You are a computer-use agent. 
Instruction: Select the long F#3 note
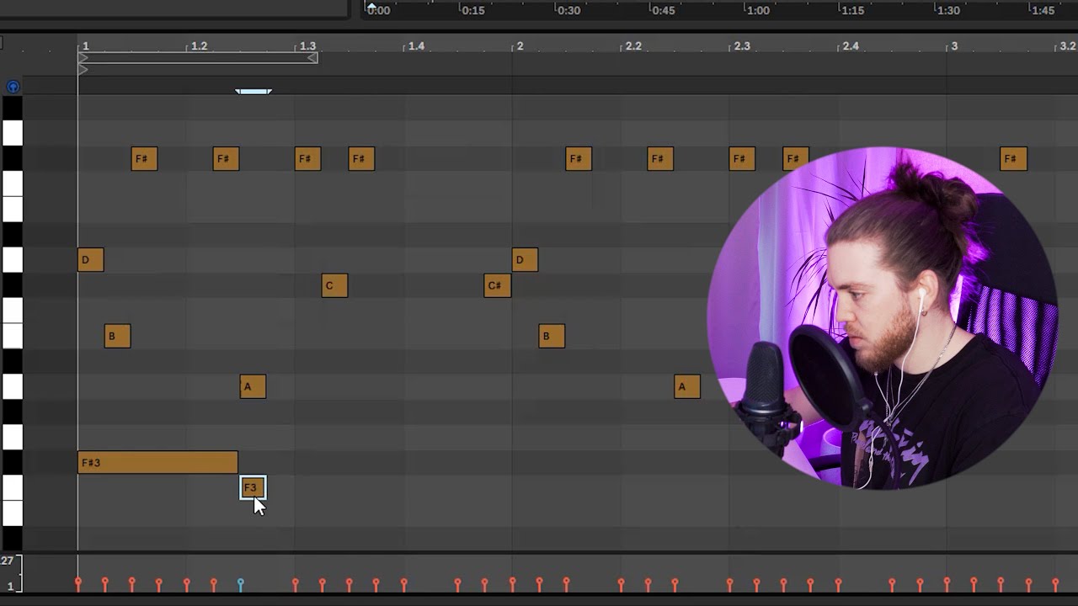[x=157, y=462]
